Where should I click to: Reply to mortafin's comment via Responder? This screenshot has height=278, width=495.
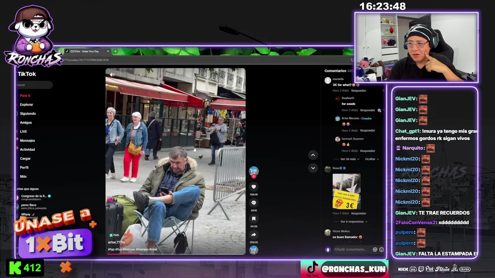point(358,91)
